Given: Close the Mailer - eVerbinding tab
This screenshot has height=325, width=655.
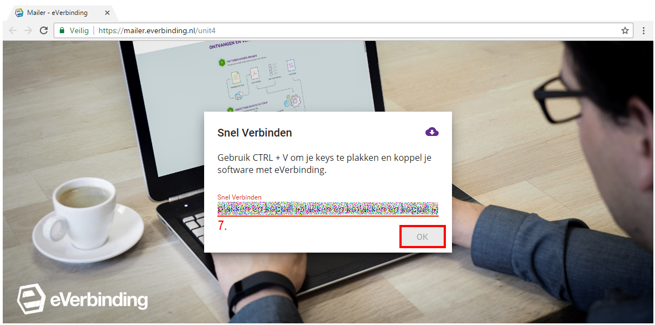Looking at the screenshot, I should point(107,13).
